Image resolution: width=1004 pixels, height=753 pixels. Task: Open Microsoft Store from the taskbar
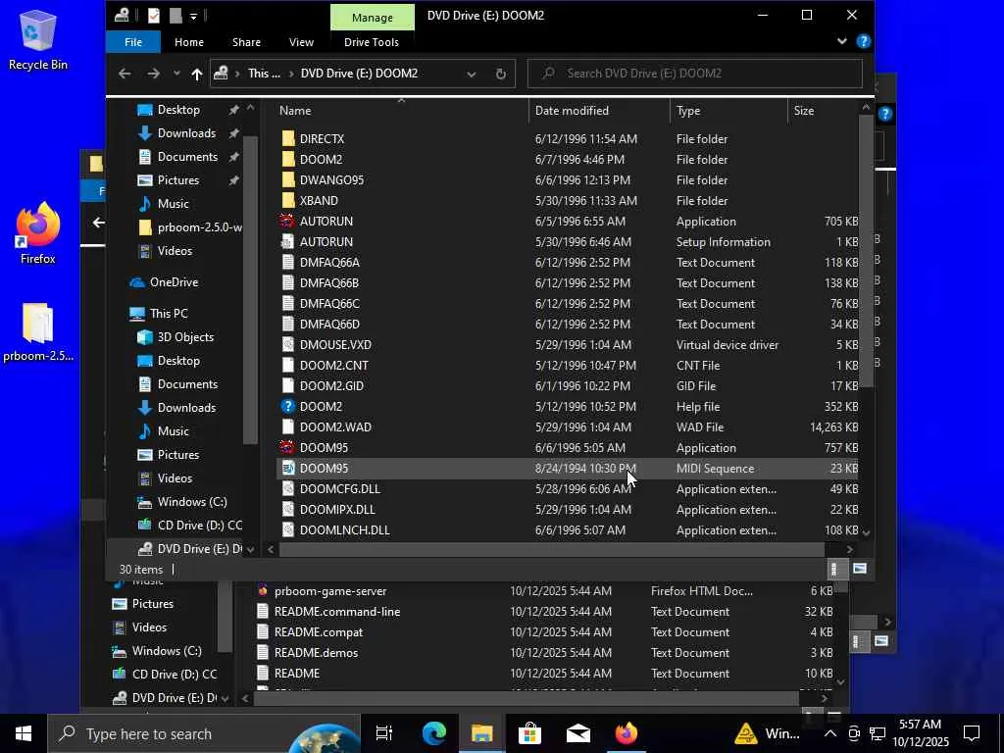click(x=530, y=733)
